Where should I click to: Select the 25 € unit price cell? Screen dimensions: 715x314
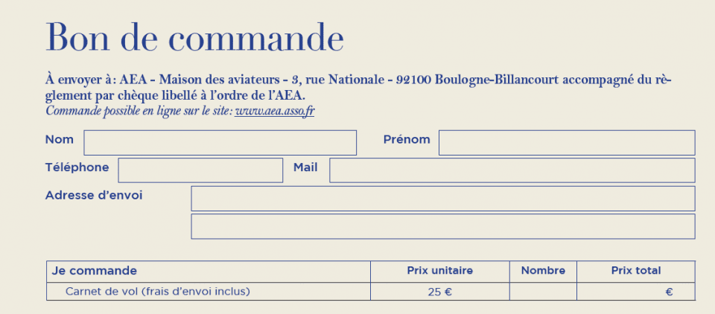point(440,291)
